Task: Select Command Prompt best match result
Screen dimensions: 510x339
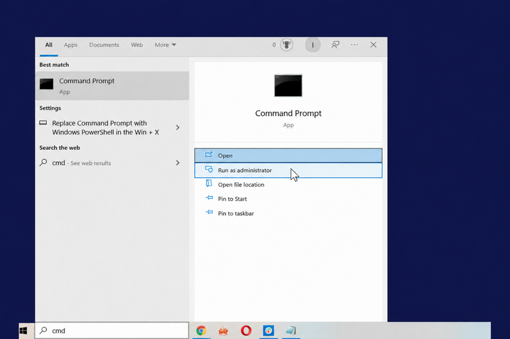Action: tap(112, 86)
